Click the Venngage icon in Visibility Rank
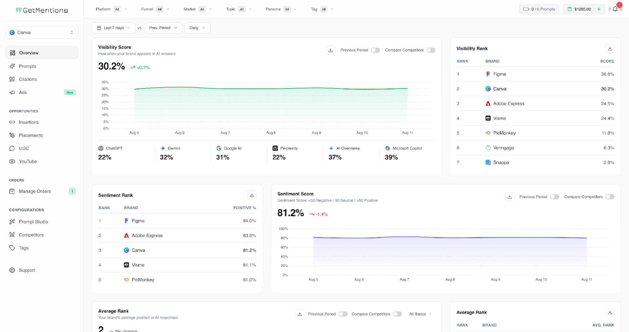 coord(488,148)
